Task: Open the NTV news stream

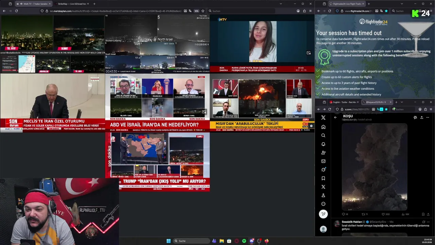Action: tap(262, 44)
